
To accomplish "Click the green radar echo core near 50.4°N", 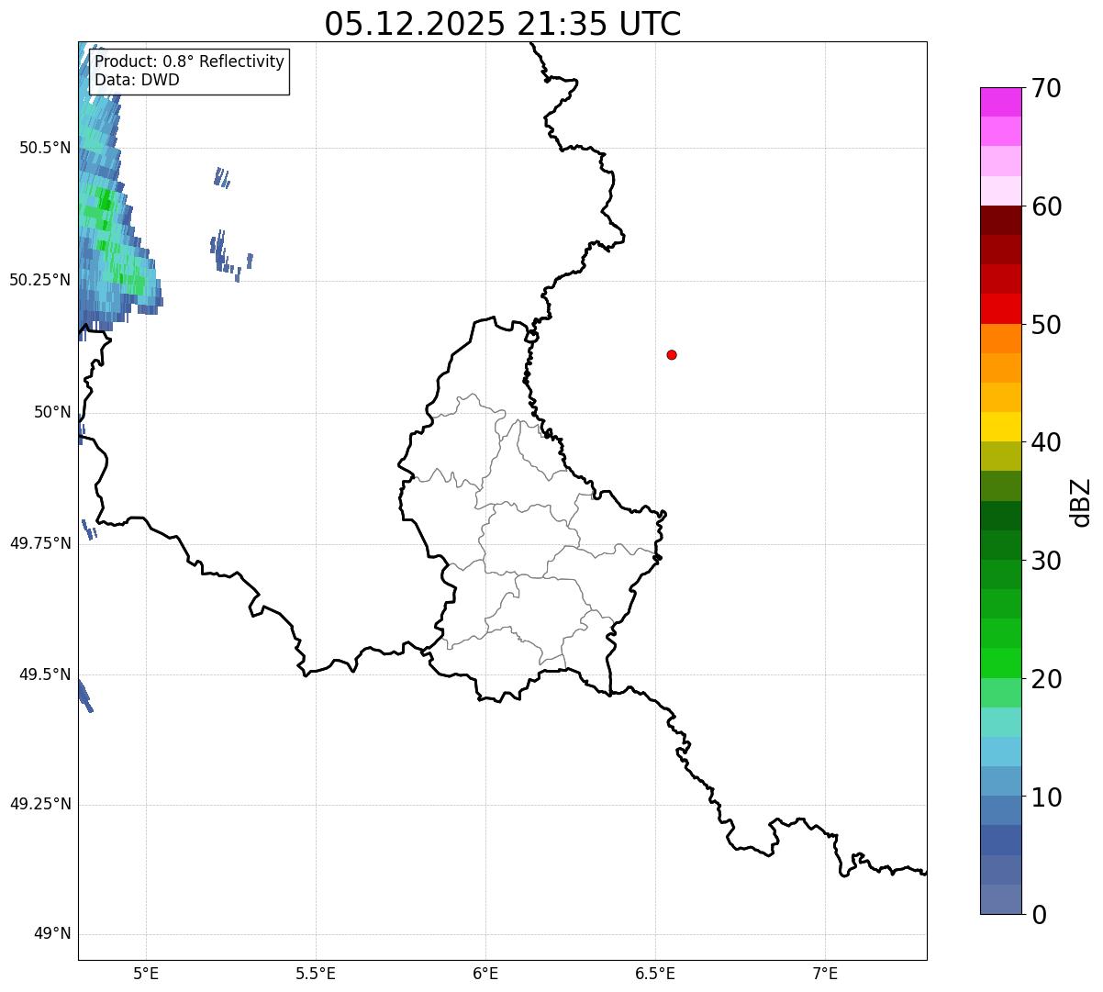I will [x=104, y=200].
